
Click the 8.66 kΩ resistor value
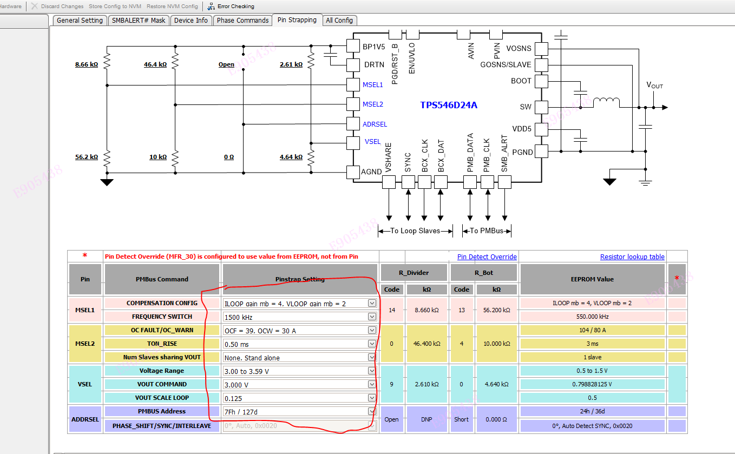87,64
